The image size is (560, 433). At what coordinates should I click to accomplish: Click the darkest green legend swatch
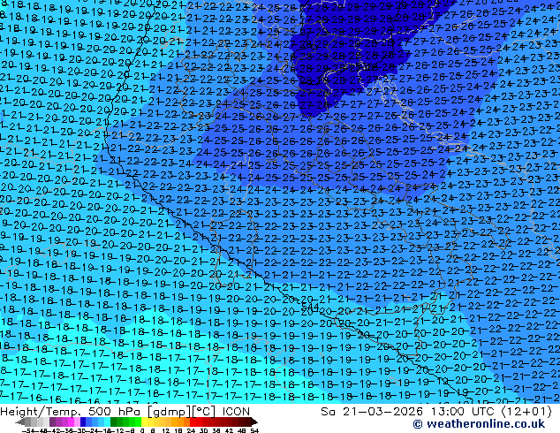click(114, 422)
